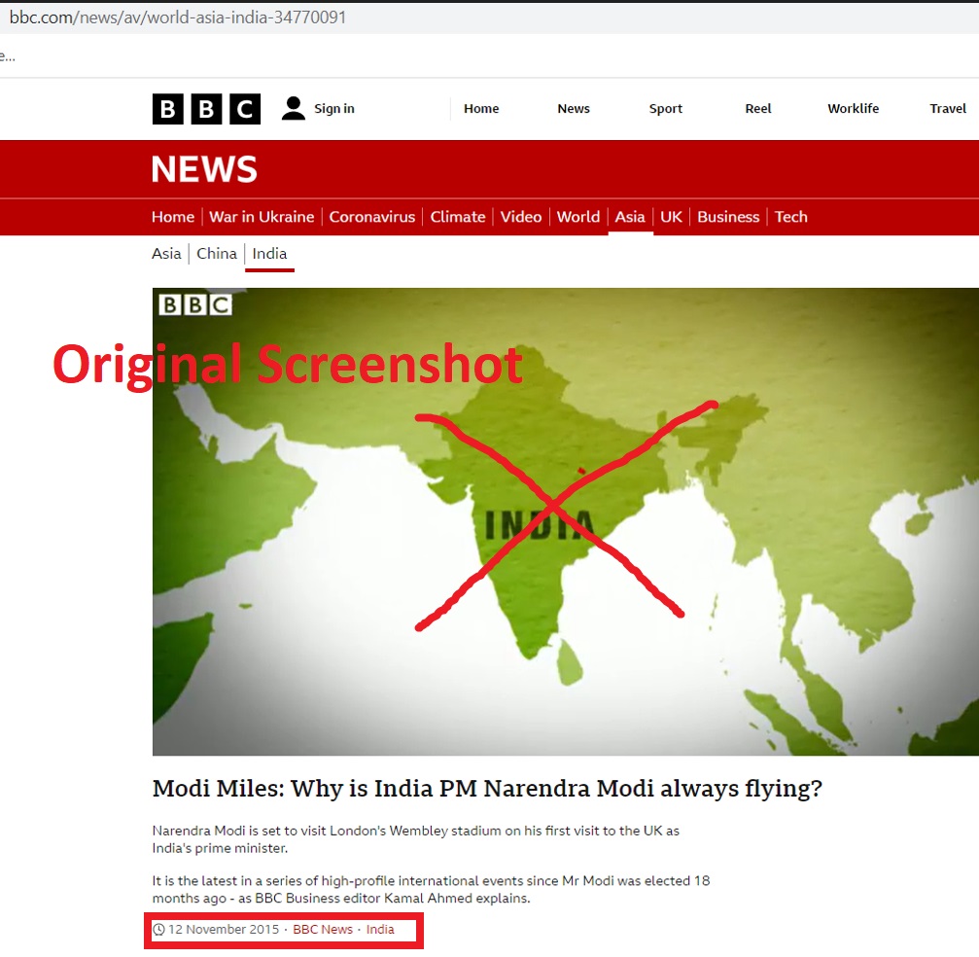Open the Reel section

[x=758, y=109]
